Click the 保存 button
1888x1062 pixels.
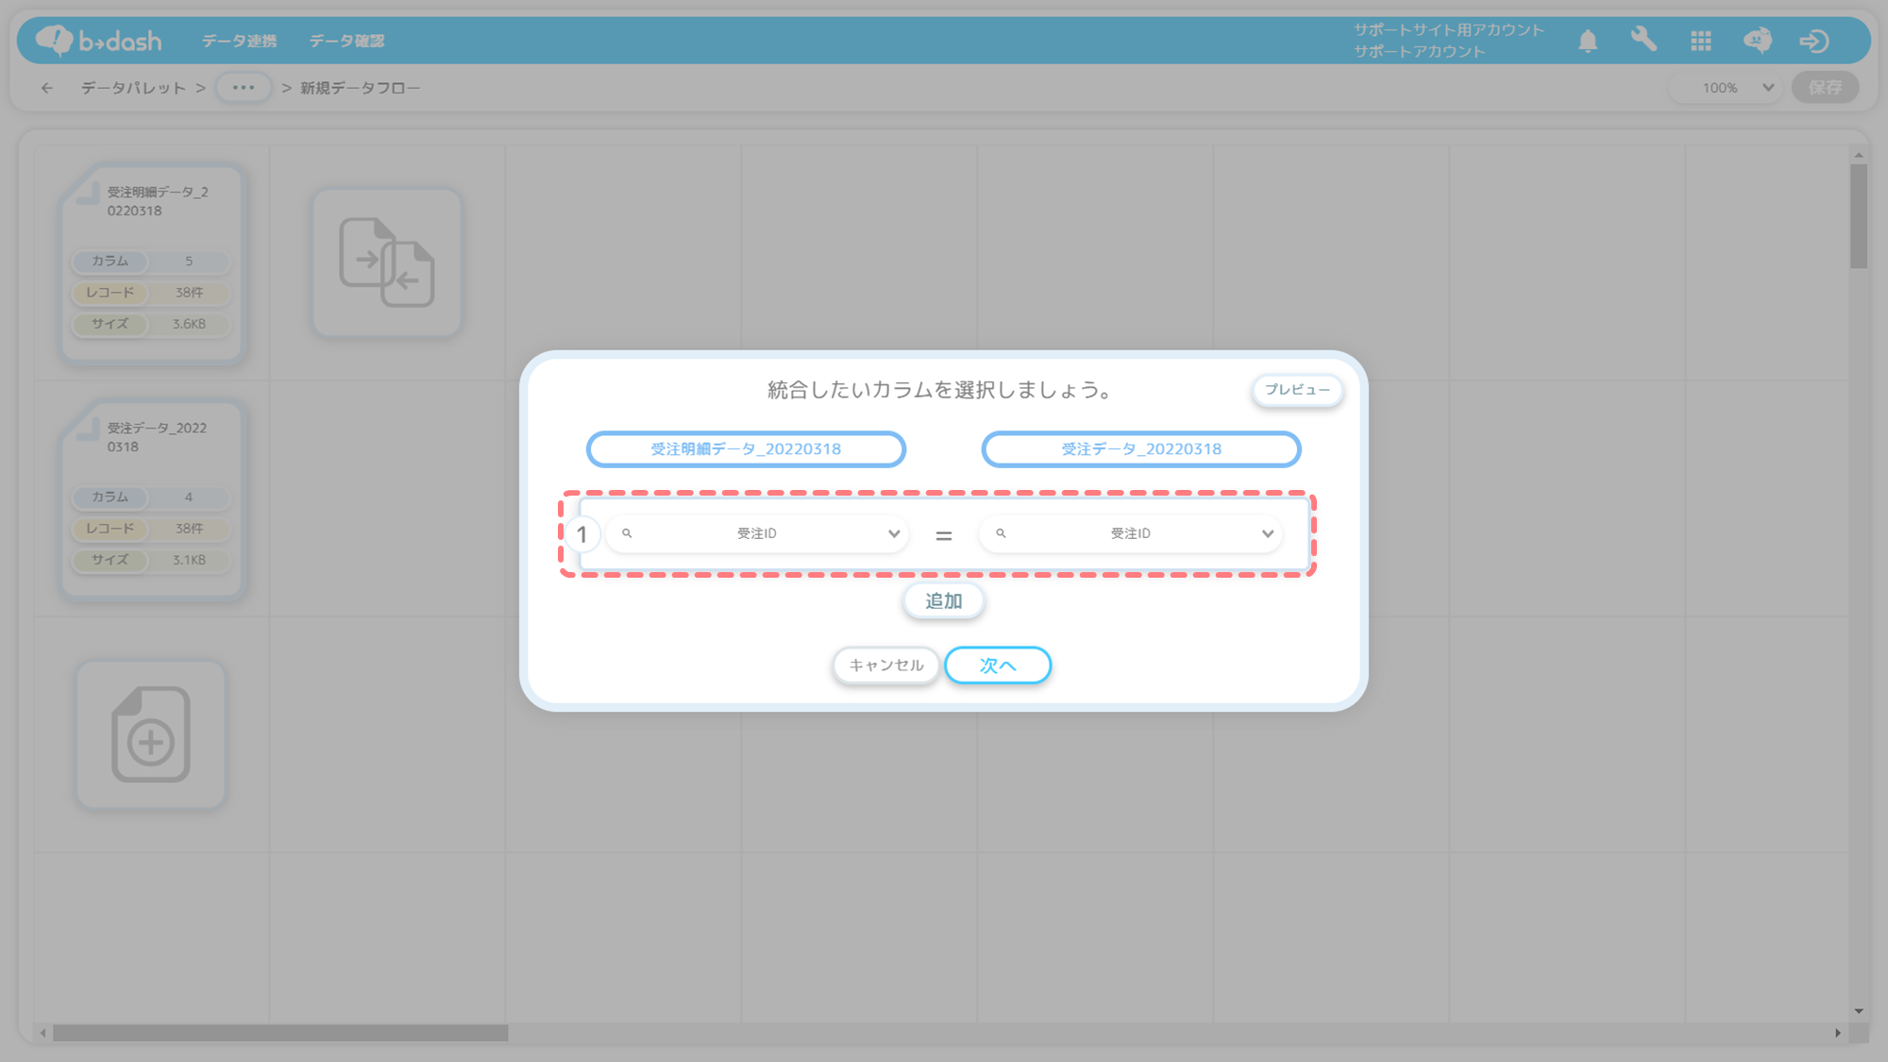[x=1825, y=88]
